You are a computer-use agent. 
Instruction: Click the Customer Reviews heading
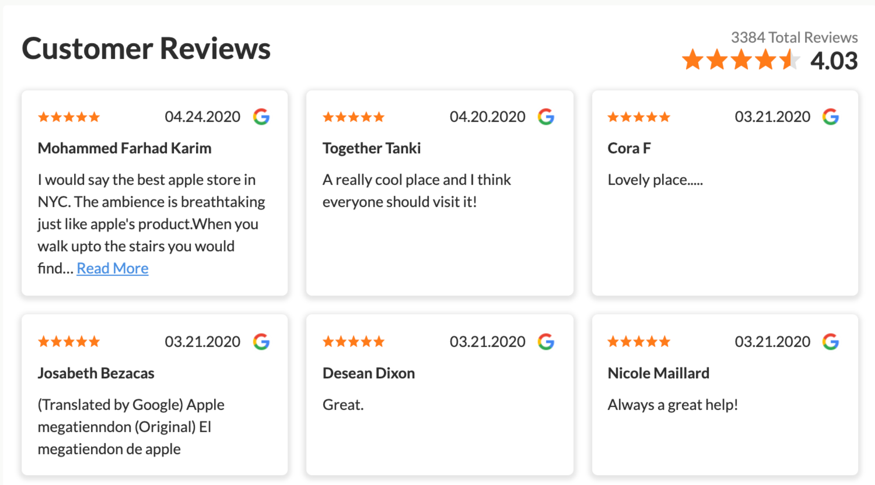click(146, 48)
